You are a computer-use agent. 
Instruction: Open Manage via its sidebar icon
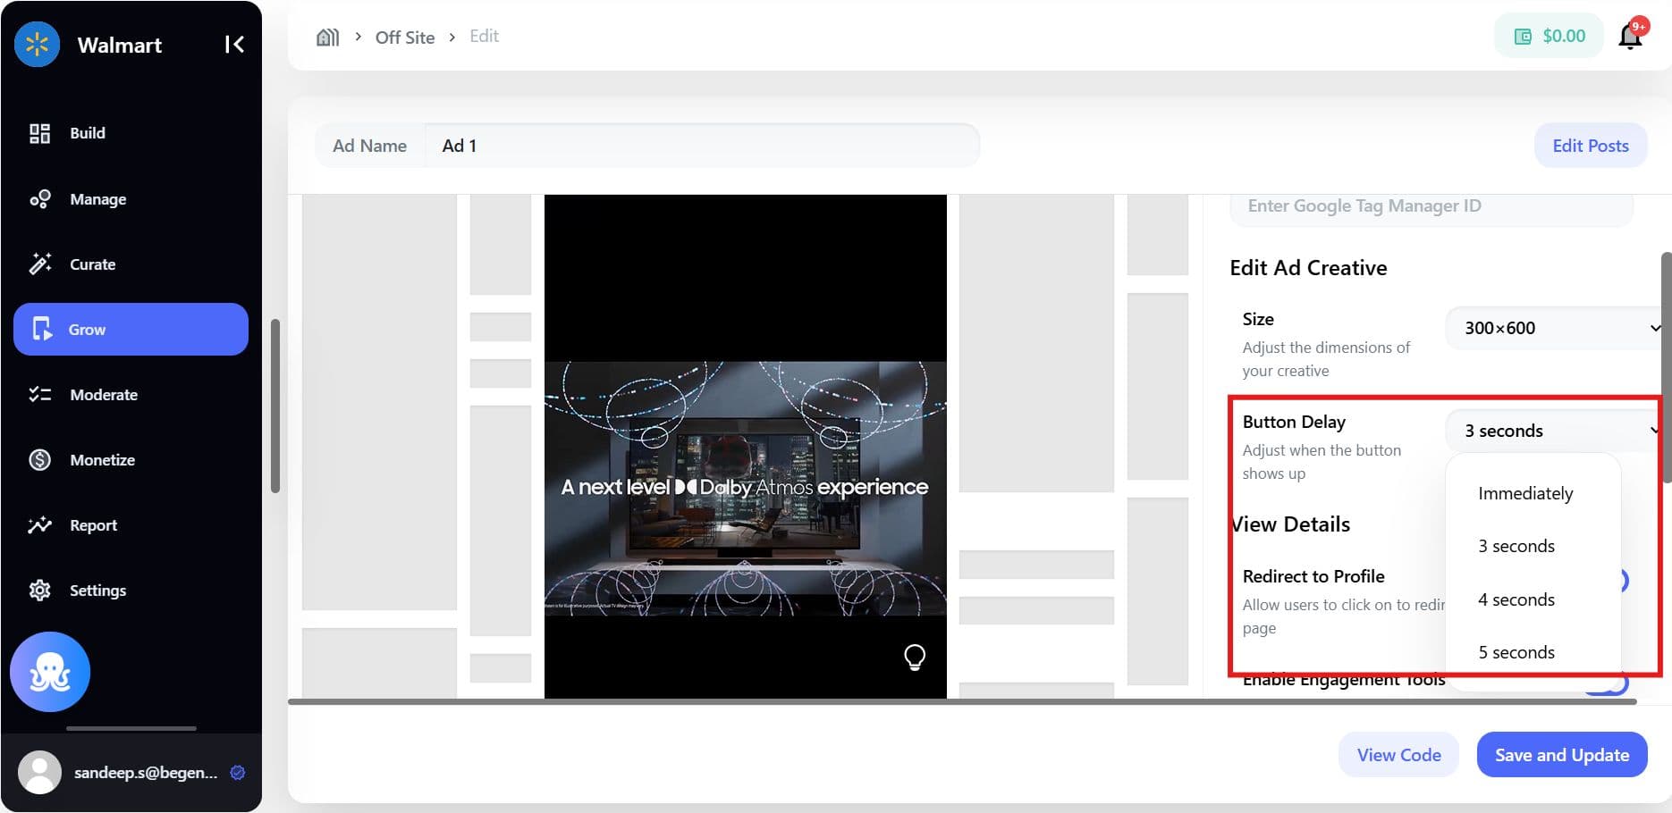pyautogui.click(x=39, y=199)
